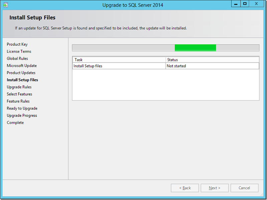Click the Next button
The width and height of the screenshot is (267, 200).
215,188
